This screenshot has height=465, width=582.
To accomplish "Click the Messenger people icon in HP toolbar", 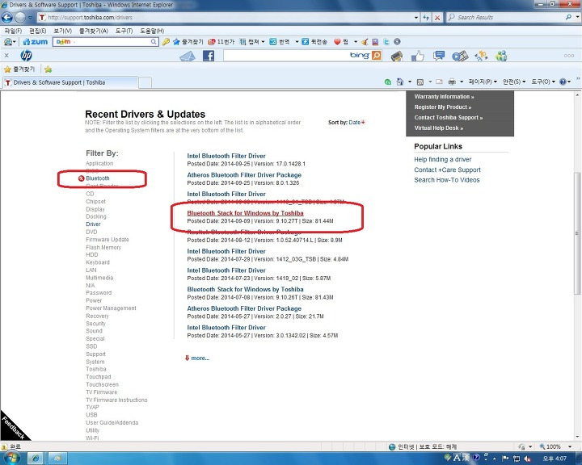I will (x=501, y=56).
